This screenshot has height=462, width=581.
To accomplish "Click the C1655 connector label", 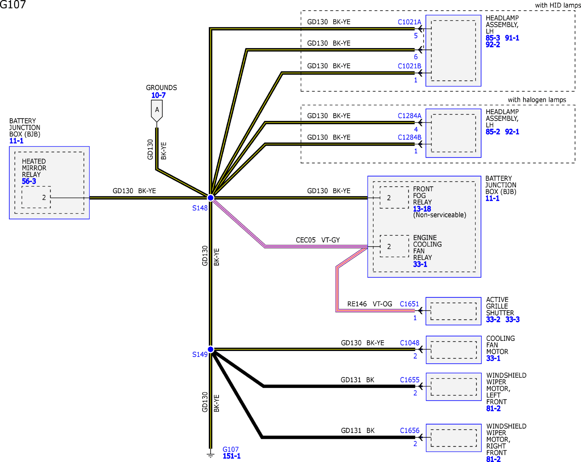I will coord(410,380).
